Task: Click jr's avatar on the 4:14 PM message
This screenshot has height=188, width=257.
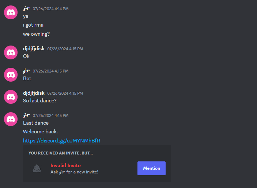Action: [x=11, y=12]
